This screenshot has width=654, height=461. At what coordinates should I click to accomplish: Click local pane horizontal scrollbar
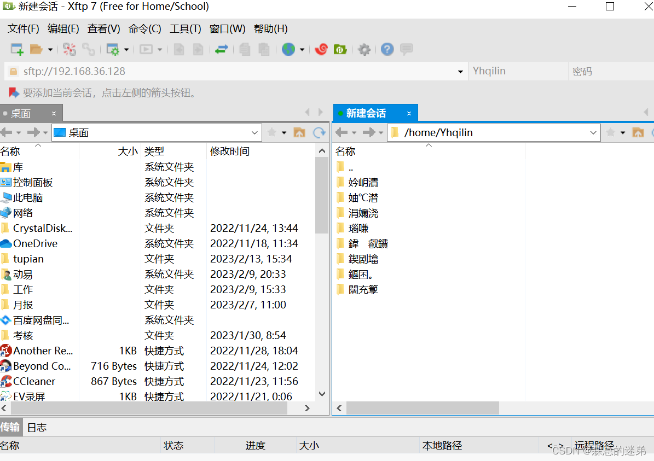[148, 409]
